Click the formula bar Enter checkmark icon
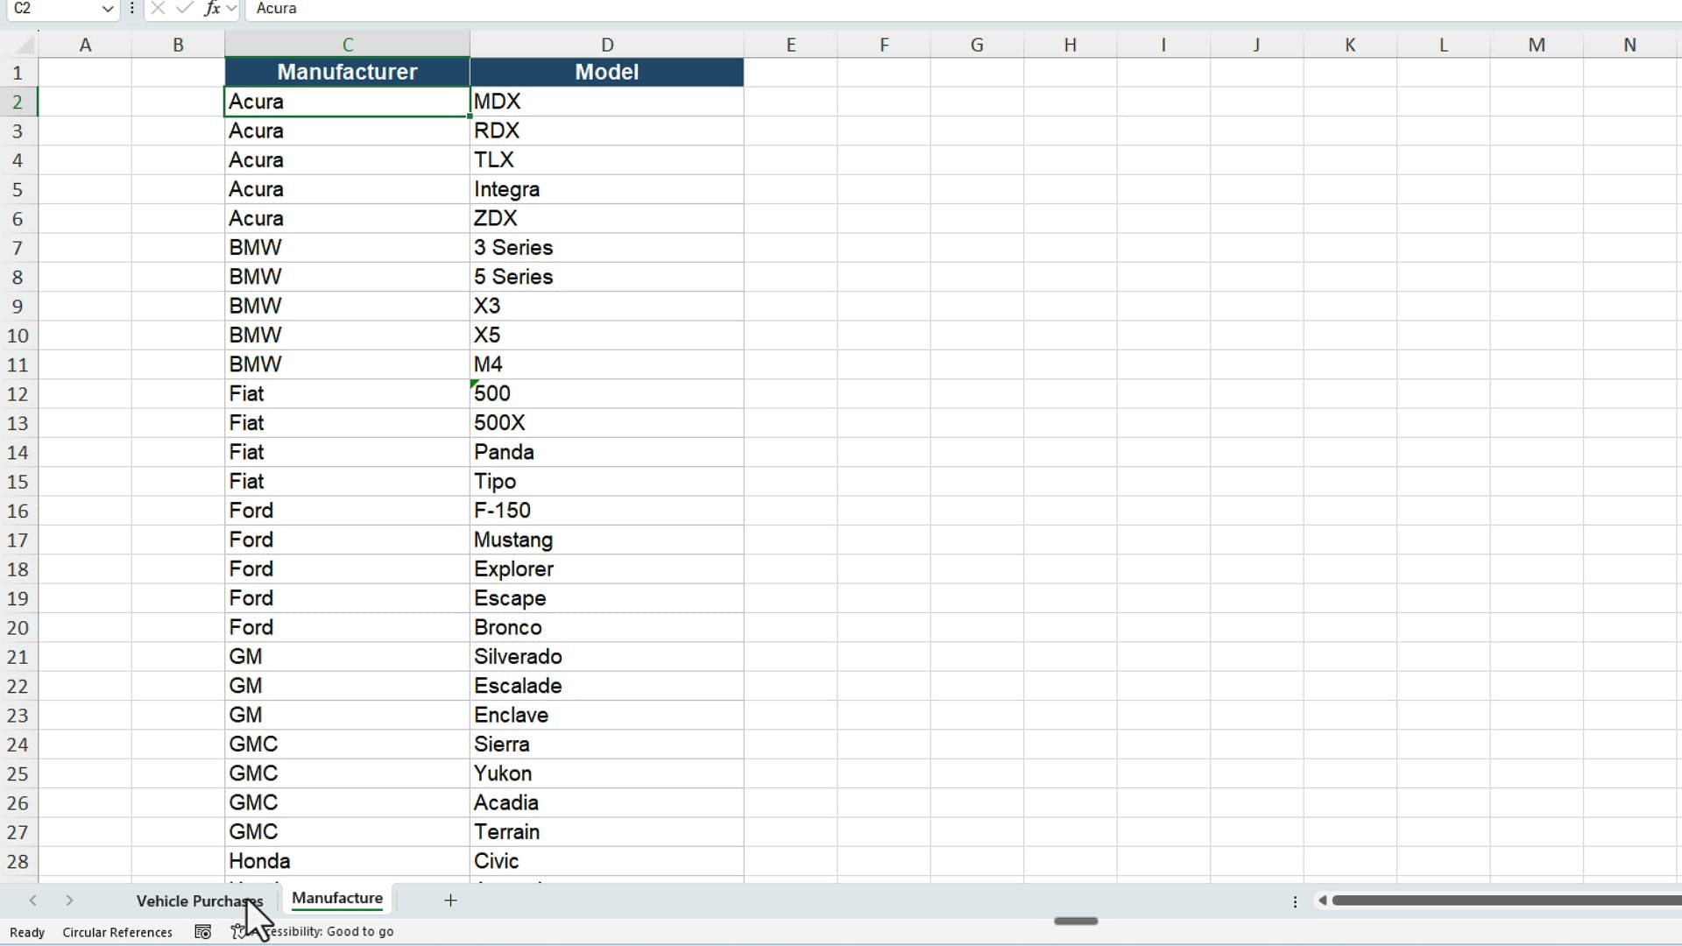Image resolution: width=1682 pixels, height=946 pixels. tap(184, 9)
